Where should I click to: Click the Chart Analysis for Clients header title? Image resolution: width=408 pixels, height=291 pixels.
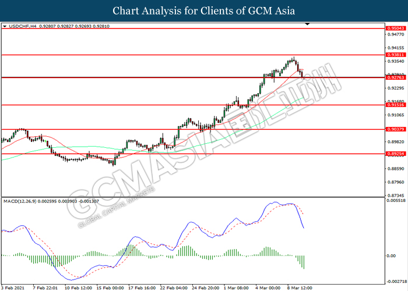tap(204, 11)
